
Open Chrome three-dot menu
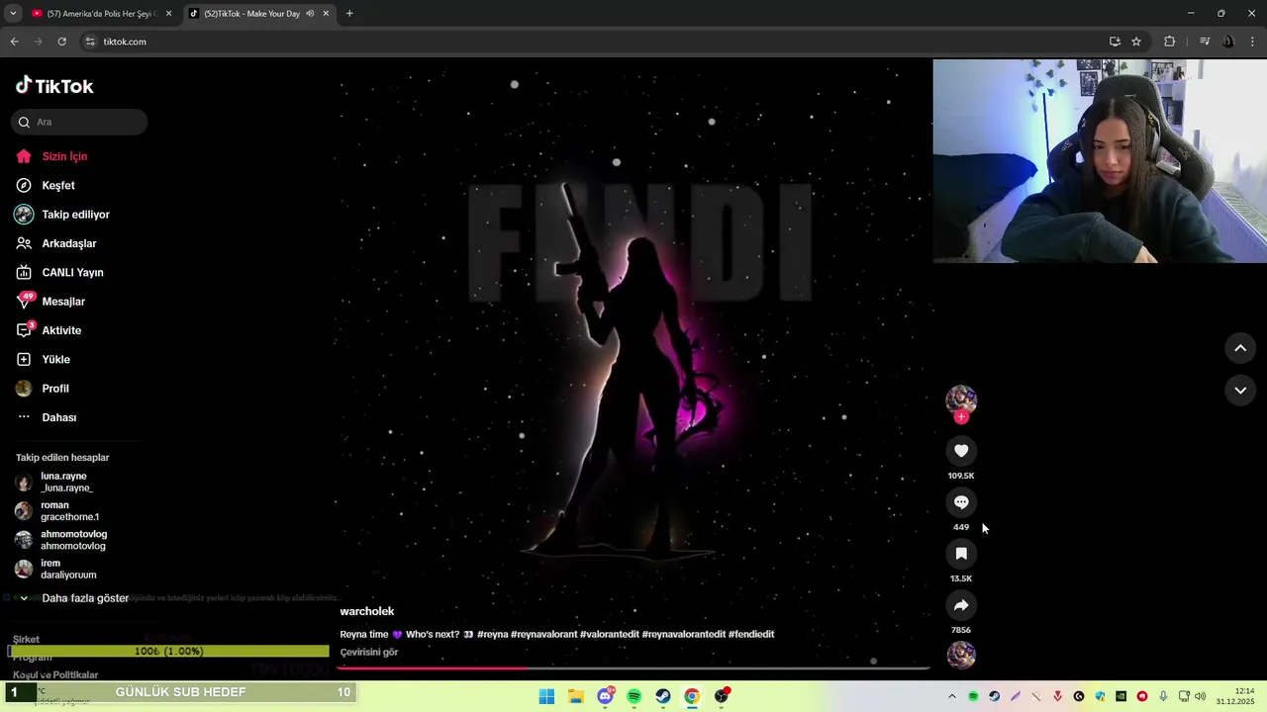1253,42
